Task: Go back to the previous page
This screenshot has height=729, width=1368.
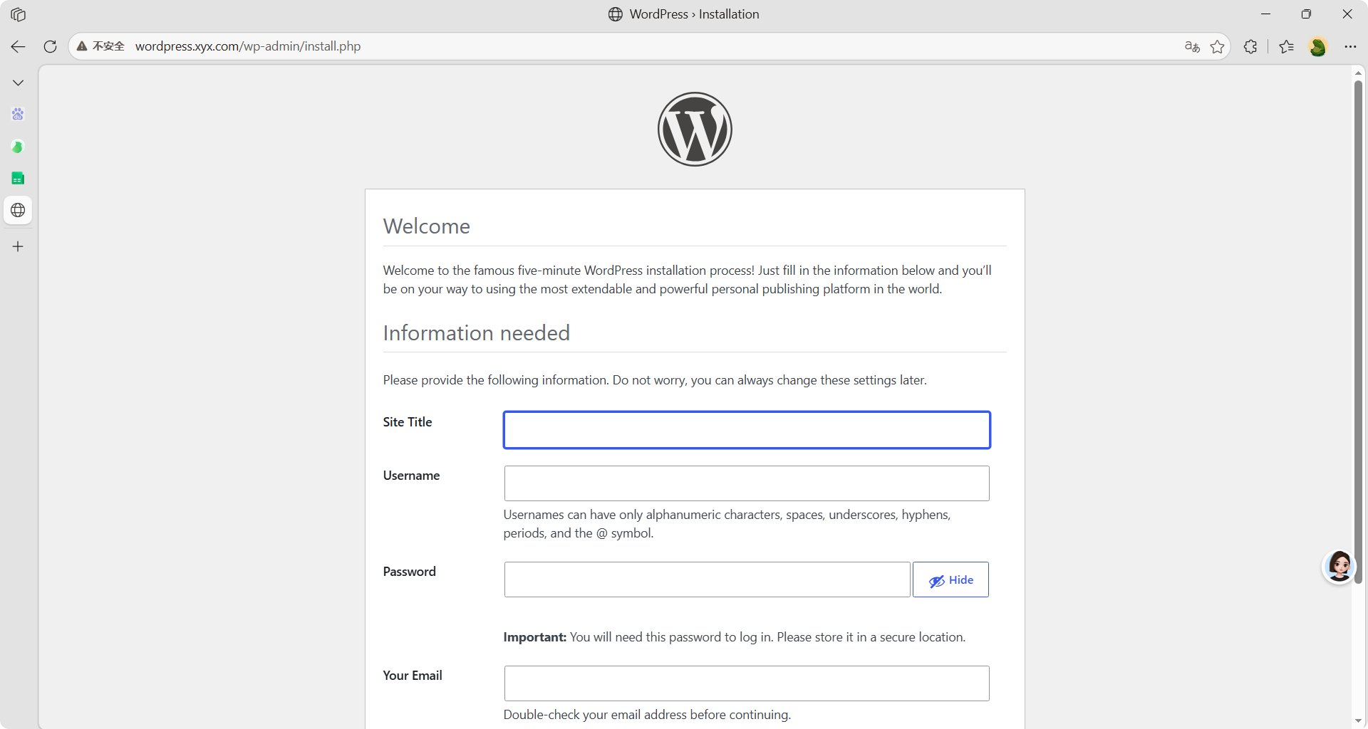Action: point(18,46)
